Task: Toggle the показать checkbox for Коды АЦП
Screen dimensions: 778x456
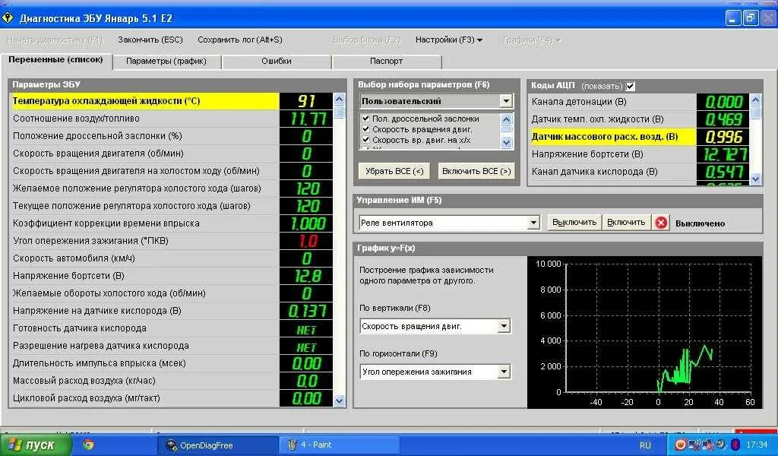Action: pyautogui.click(x=630, y=86)
